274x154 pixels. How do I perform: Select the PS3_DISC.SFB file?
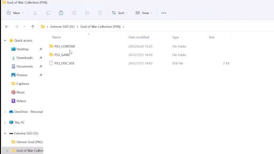[64, 63]
